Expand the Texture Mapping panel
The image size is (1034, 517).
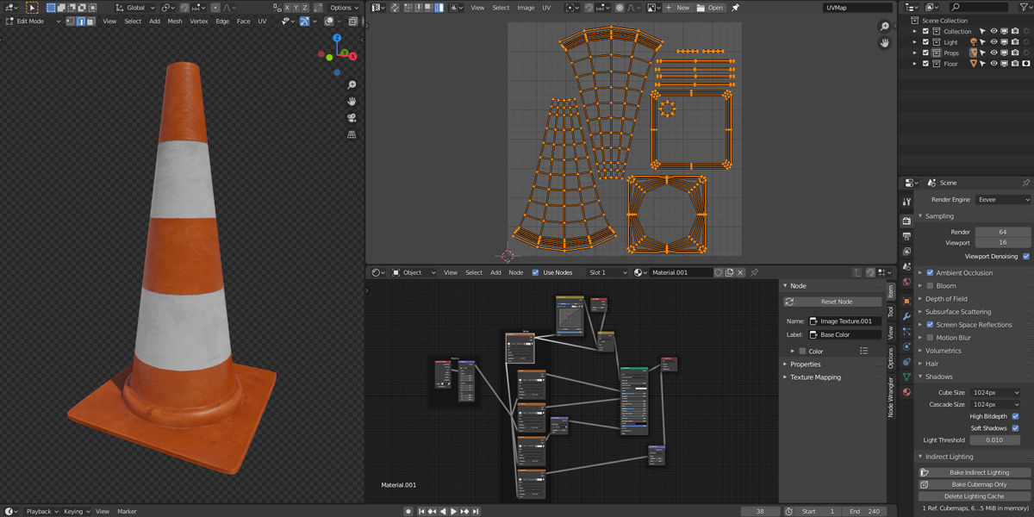[x=815, y=377]
